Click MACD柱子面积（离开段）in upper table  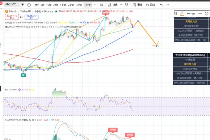191,31
